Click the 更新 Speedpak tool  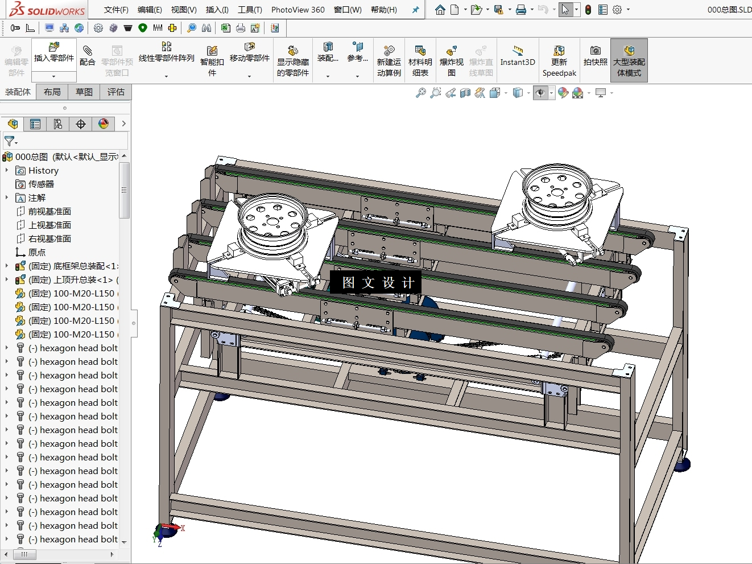[x=559, y=61]
